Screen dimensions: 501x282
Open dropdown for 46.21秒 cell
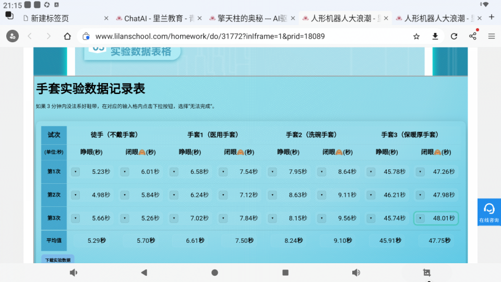pyautogui.click(x=371, y=195)
